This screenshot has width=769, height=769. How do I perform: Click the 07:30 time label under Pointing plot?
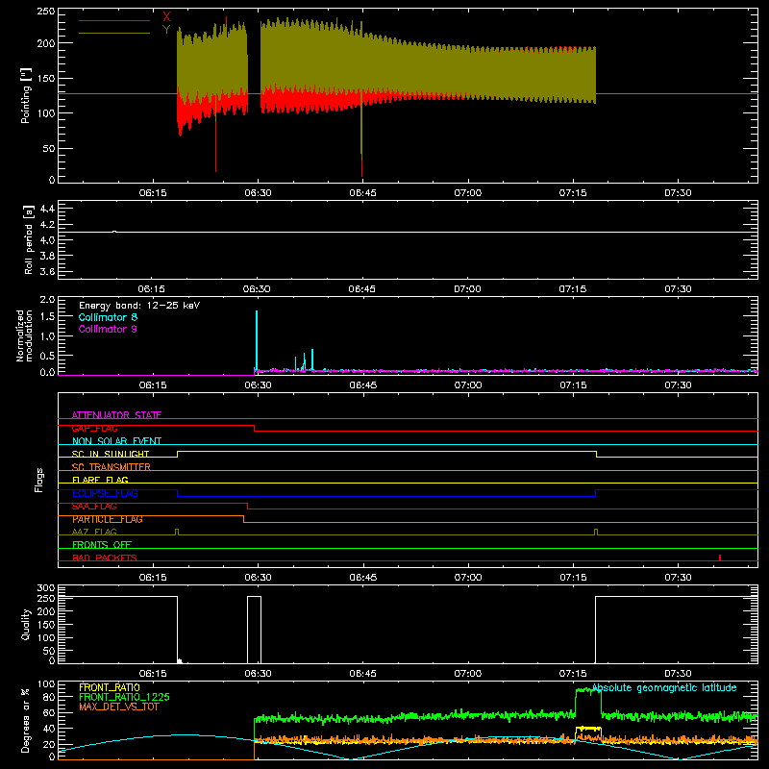pos(678,193)
